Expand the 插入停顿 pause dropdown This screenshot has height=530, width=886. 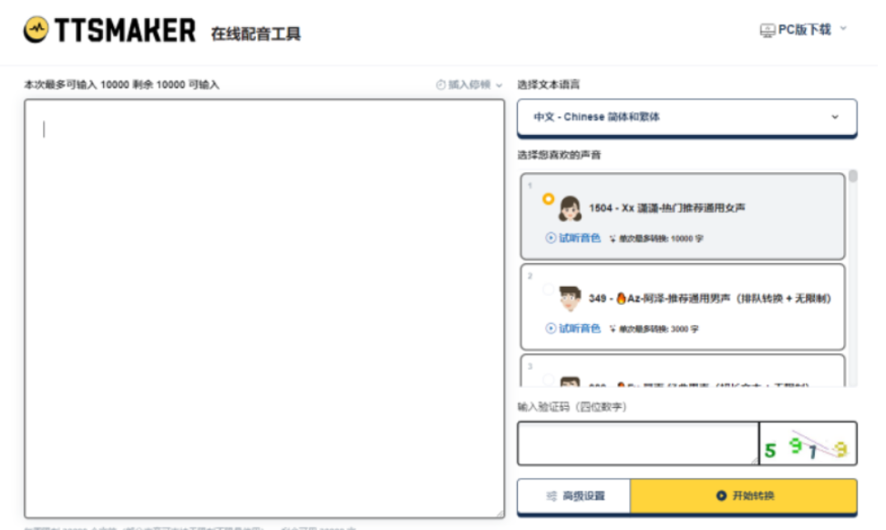tap(499, 85)
